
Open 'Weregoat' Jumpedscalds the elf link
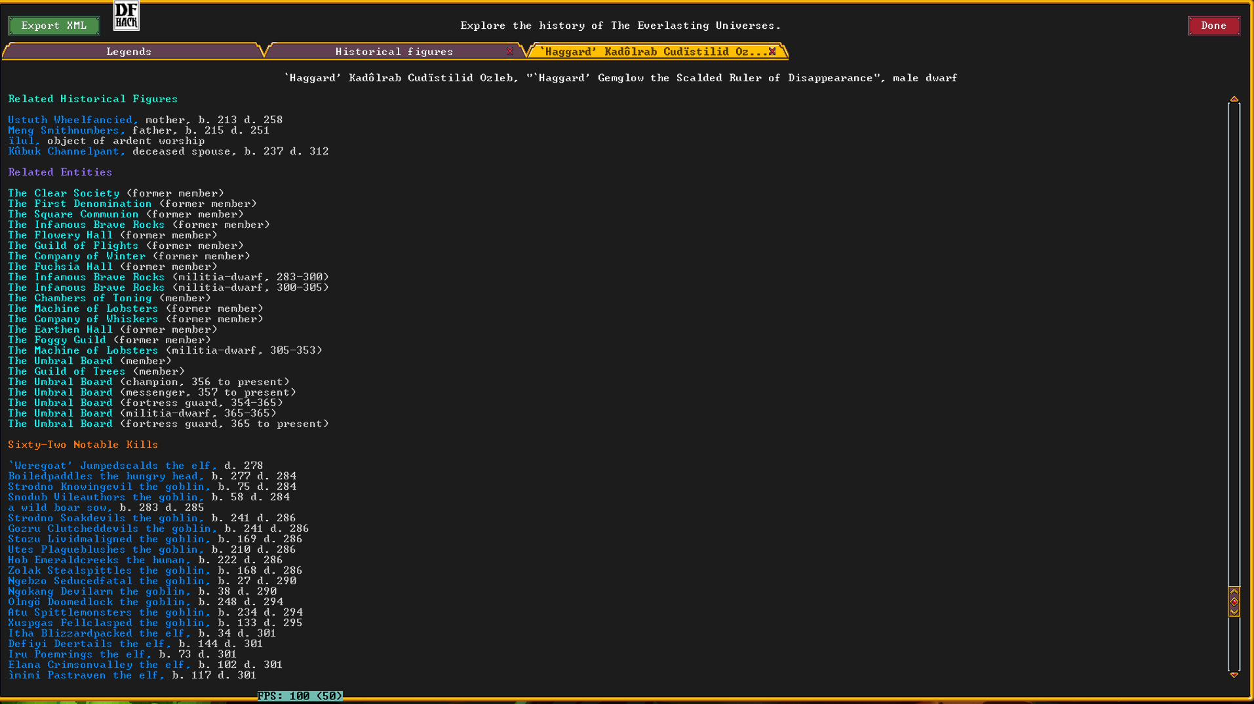(113, 466)
